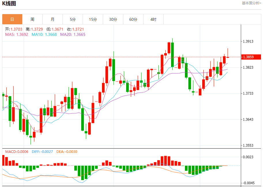Open the 15分 interval tab
Viewport: 263px width, 187px height.
tap(93, 19)
